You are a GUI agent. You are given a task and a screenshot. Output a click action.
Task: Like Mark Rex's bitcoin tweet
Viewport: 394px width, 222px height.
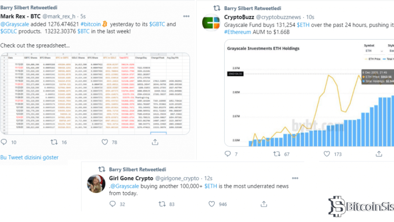(105, 142)
